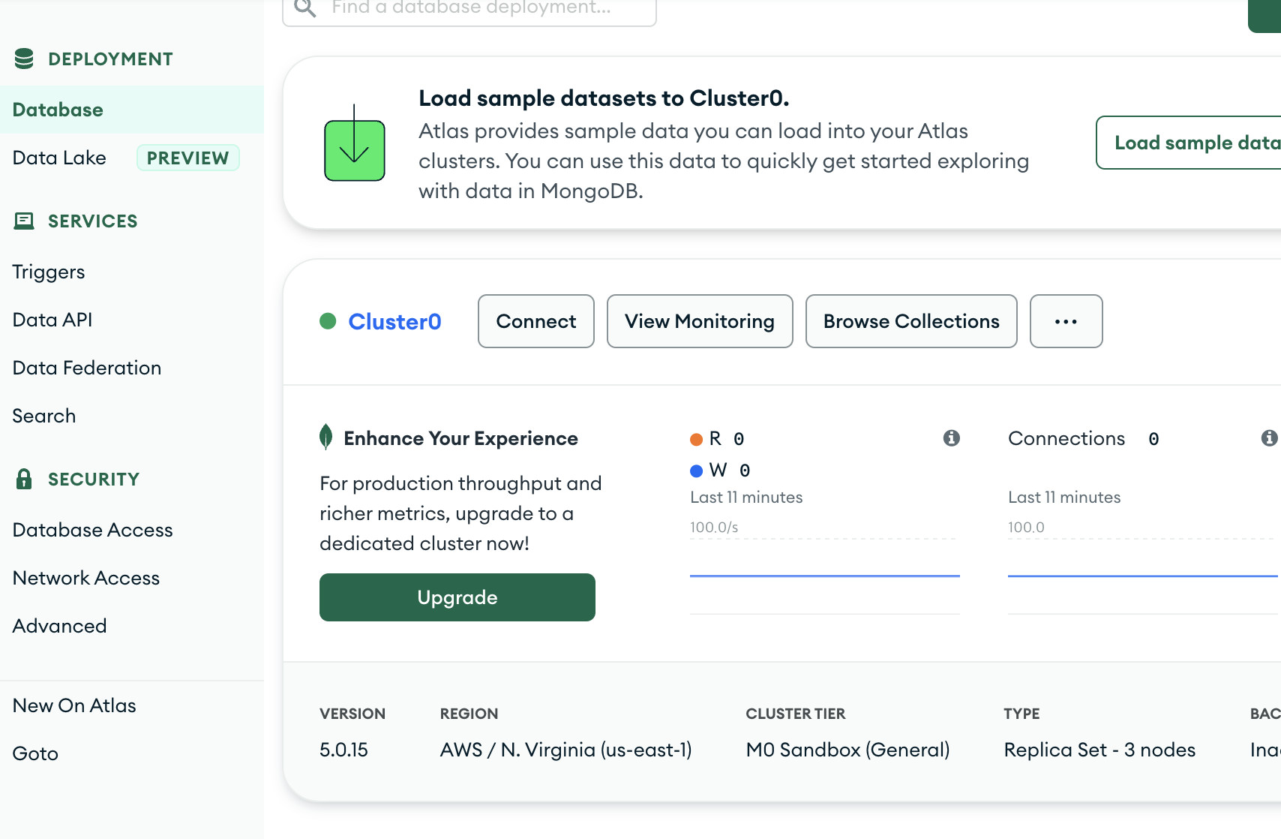
Task: Click the MongoDB leaf icon
Action: point(325,437)
